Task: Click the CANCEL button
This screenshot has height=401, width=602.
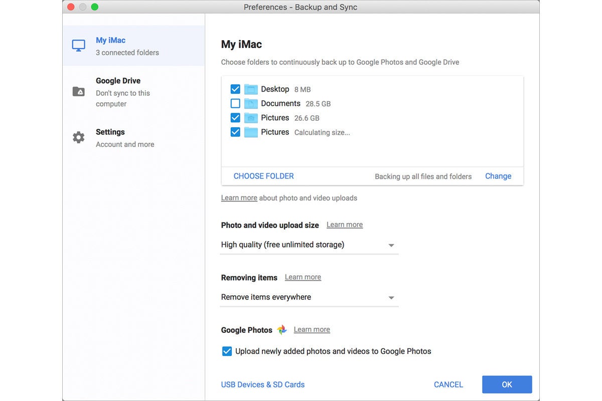Action: click(448, 385)
